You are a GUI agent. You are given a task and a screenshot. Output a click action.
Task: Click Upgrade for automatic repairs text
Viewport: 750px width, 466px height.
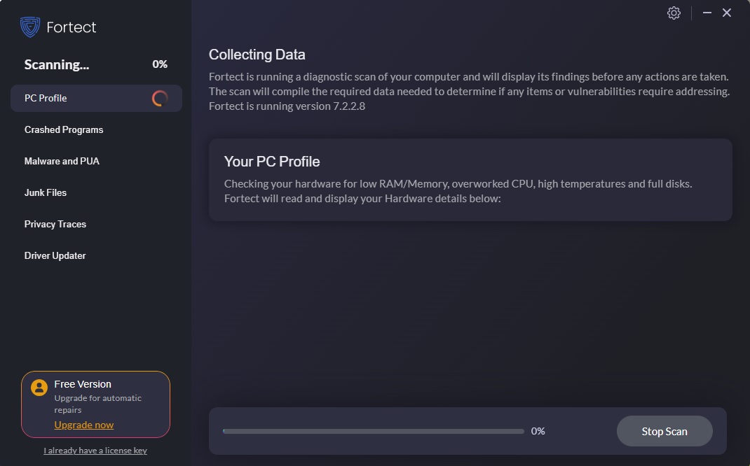coord(97,404)
